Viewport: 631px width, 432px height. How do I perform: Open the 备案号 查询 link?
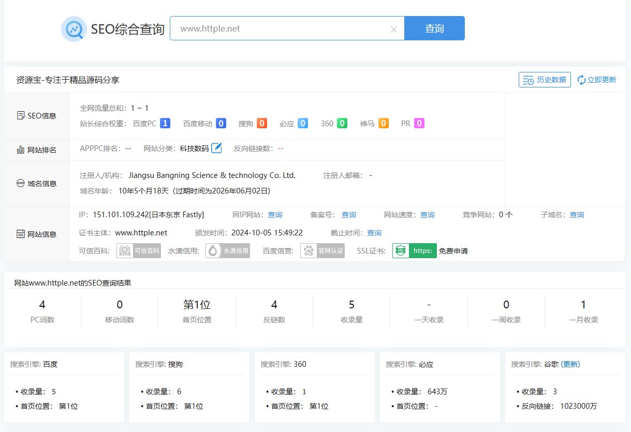click(x=348, y=214)
